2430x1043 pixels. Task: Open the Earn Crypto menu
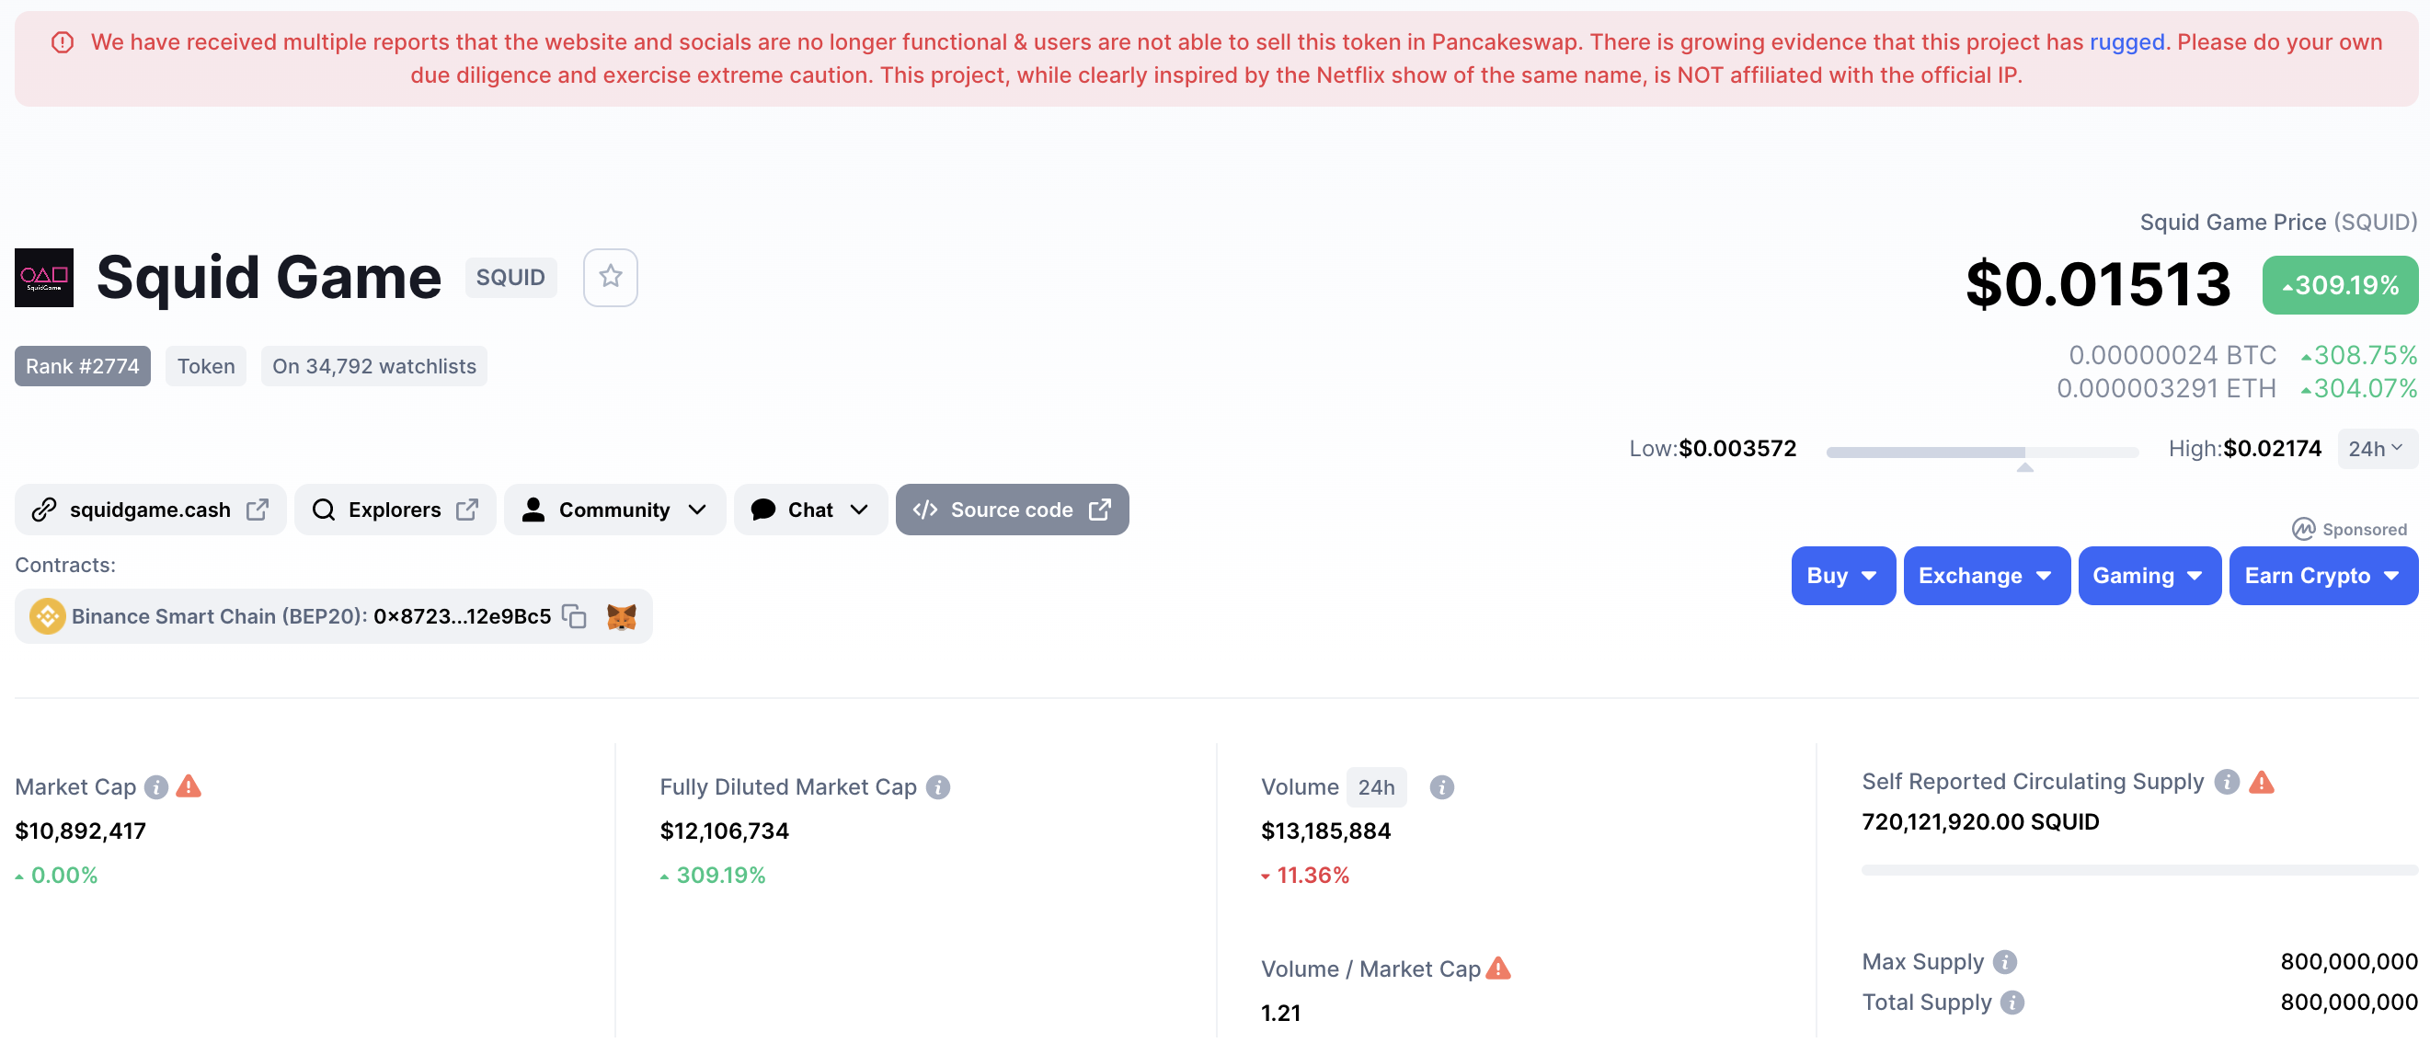pos(2321,576)
